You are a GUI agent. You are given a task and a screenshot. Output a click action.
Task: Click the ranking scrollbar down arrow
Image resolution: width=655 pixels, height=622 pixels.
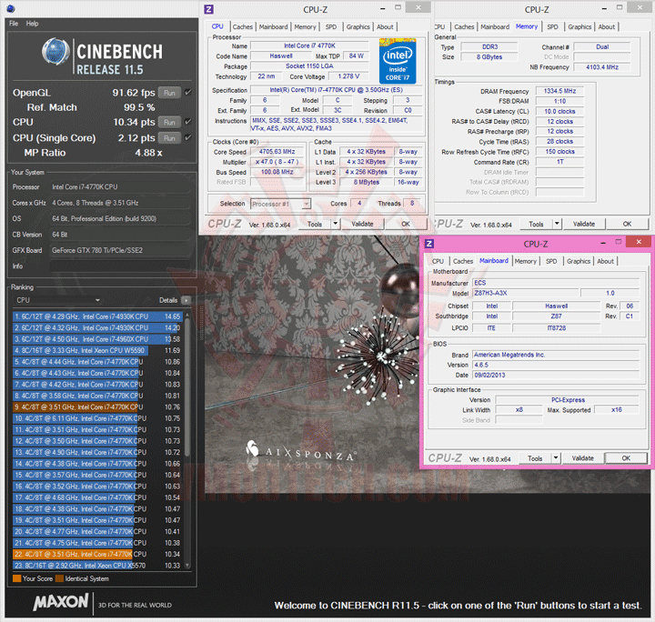(x=187, y=566)
